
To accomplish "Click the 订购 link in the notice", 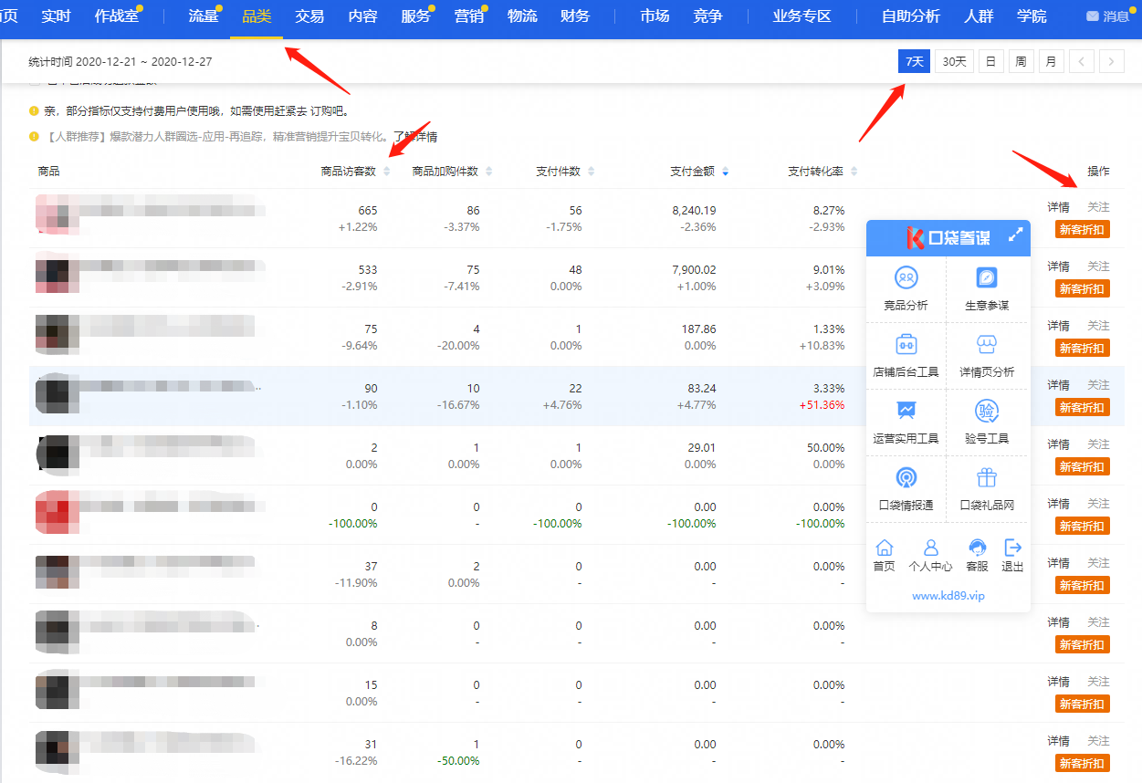I will point(321,111).
